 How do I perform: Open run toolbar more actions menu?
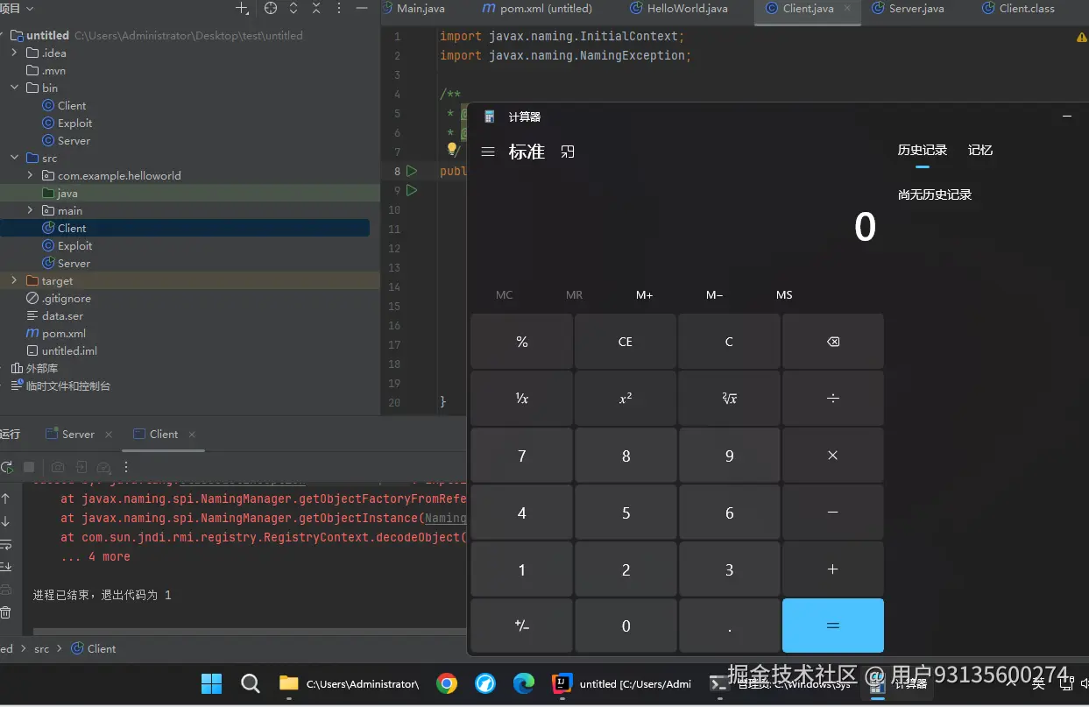(126, 468)
